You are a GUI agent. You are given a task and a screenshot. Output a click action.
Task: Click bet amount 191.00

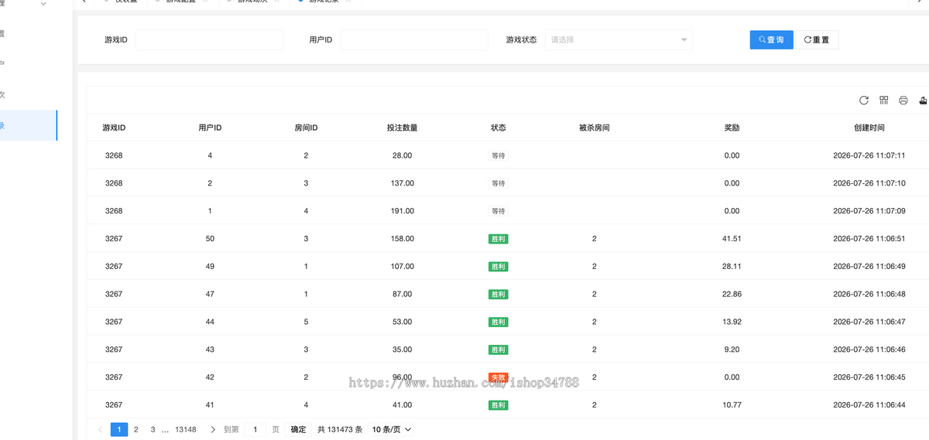tap(402, 211)
